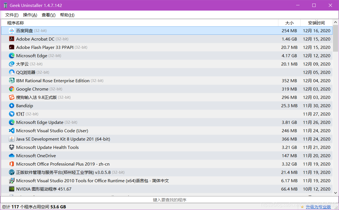Image resolution: width=339 pixels, height=210 pixels.
Task: Click the Google Chrome icon
Action: pyautogui.click(x=12, y=89)
